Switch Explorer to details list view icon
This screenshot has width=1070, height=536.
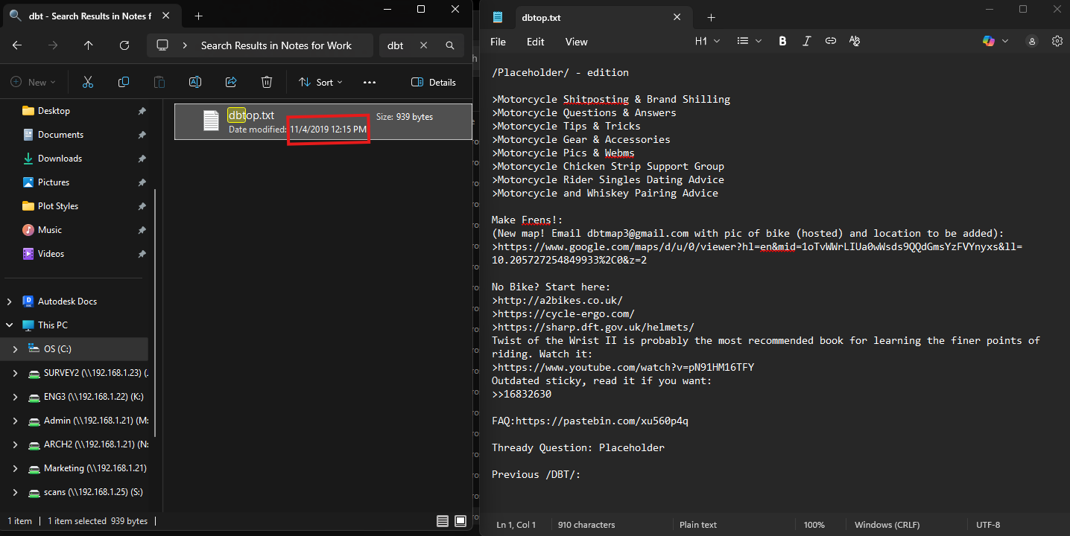pyautogui.click(x=443, y=521)
